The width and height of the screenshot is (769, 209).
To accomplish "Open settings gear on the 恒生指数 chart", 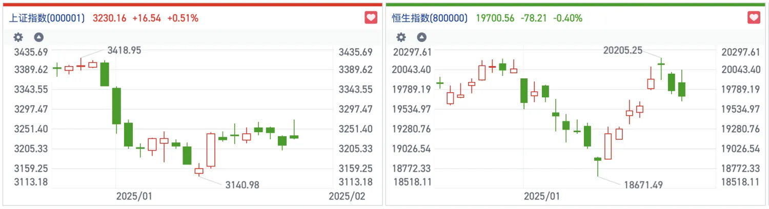I will [x=401, y=37].
